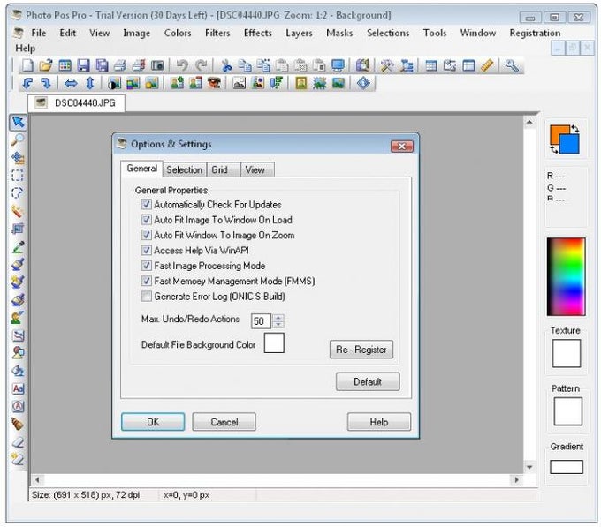Open the Filters menu
Screen dimensions: 601x527
[x=217, y=33]
